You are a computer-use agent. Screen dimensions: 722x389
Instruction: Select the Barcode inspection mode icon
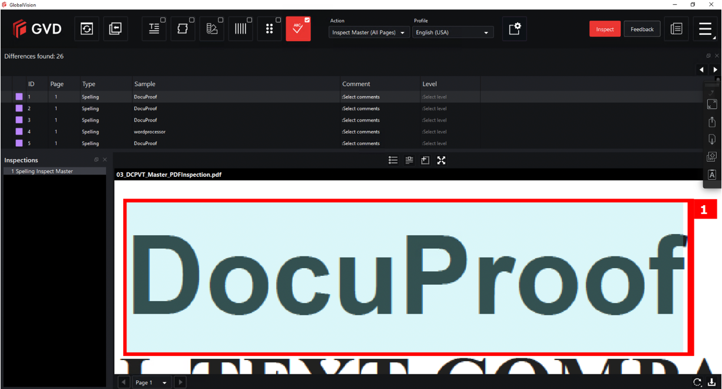click(x=240, y=29)
